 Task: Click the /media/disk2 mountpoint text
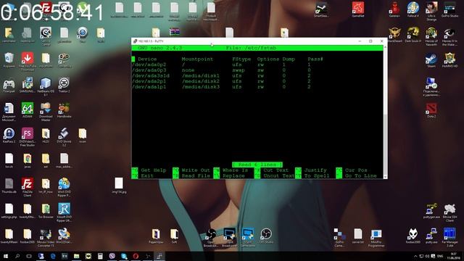pyautogui.click(x=201, y=81)
